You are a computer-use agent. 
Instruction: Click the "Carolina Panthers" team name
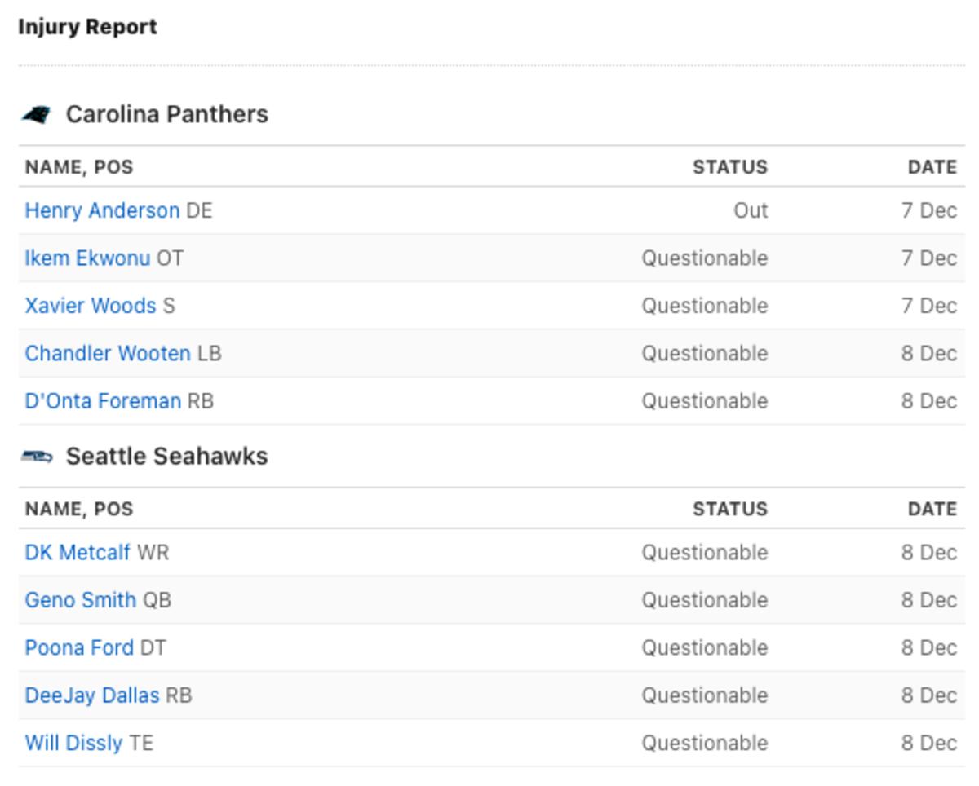click(x=166, y=114)
